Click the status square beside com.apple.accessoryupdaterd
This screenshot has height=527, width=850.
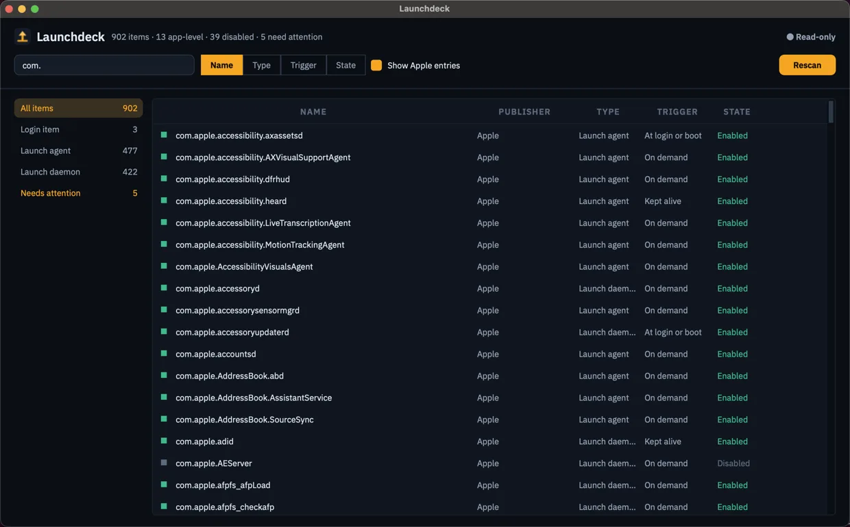click(164, 332)
